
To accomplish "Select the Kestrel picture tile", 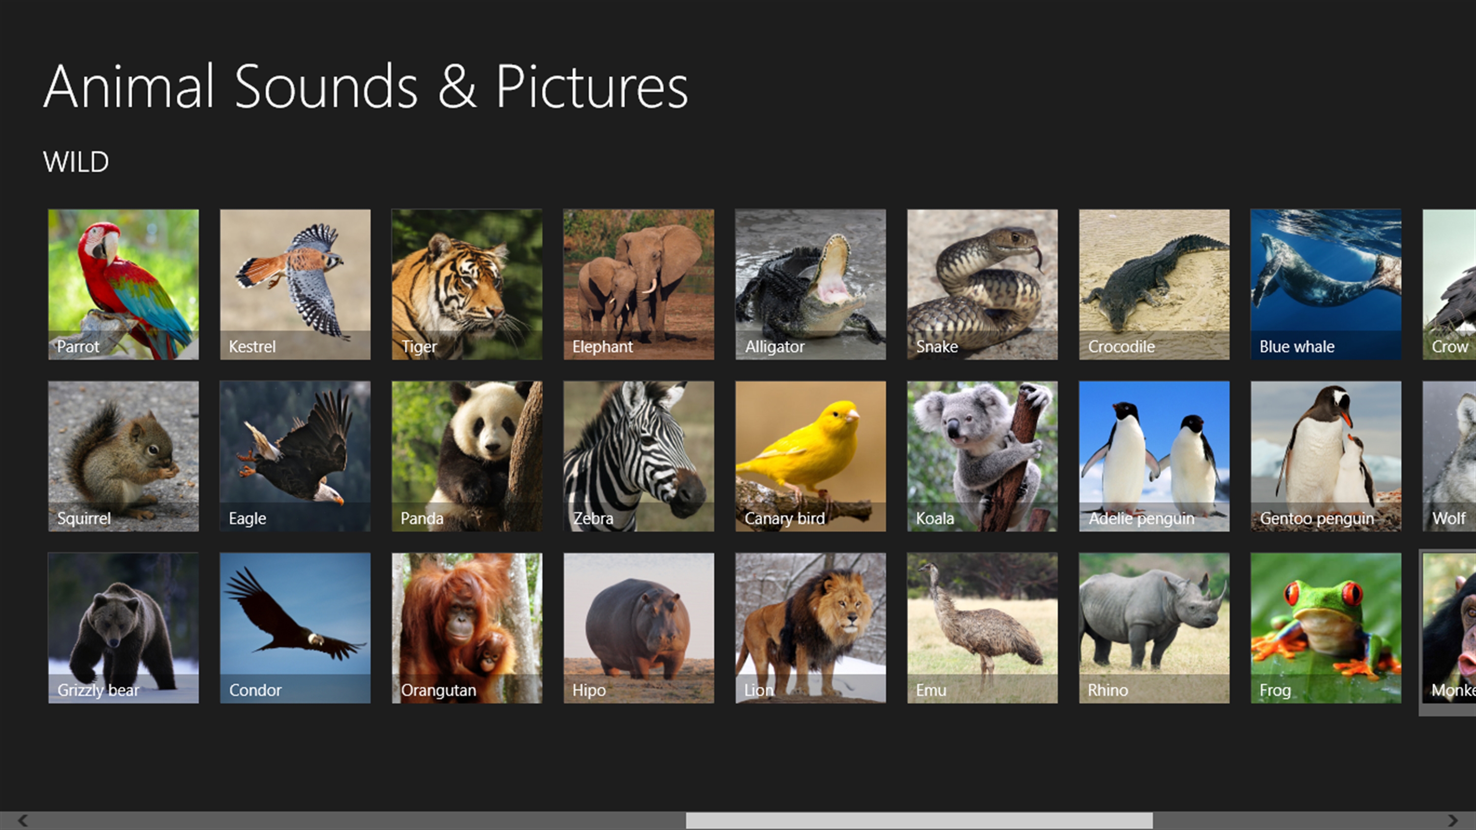I will coord(295,284).
